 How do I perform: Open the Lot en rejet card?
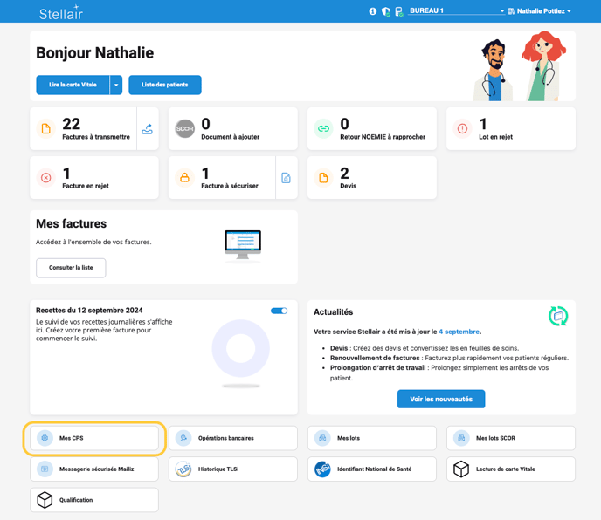pyautogui.click(x=510, y=129)
